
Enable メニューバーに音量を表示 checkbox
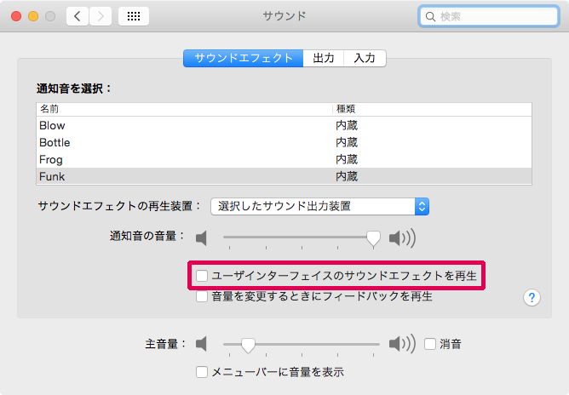point(202,372)
